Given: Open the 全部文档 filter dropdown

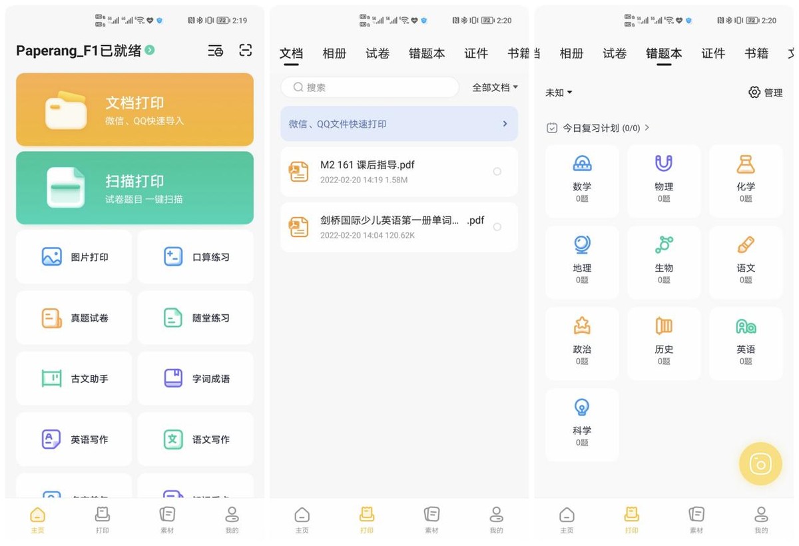Looking at the screenshot, I should [494, 87].
